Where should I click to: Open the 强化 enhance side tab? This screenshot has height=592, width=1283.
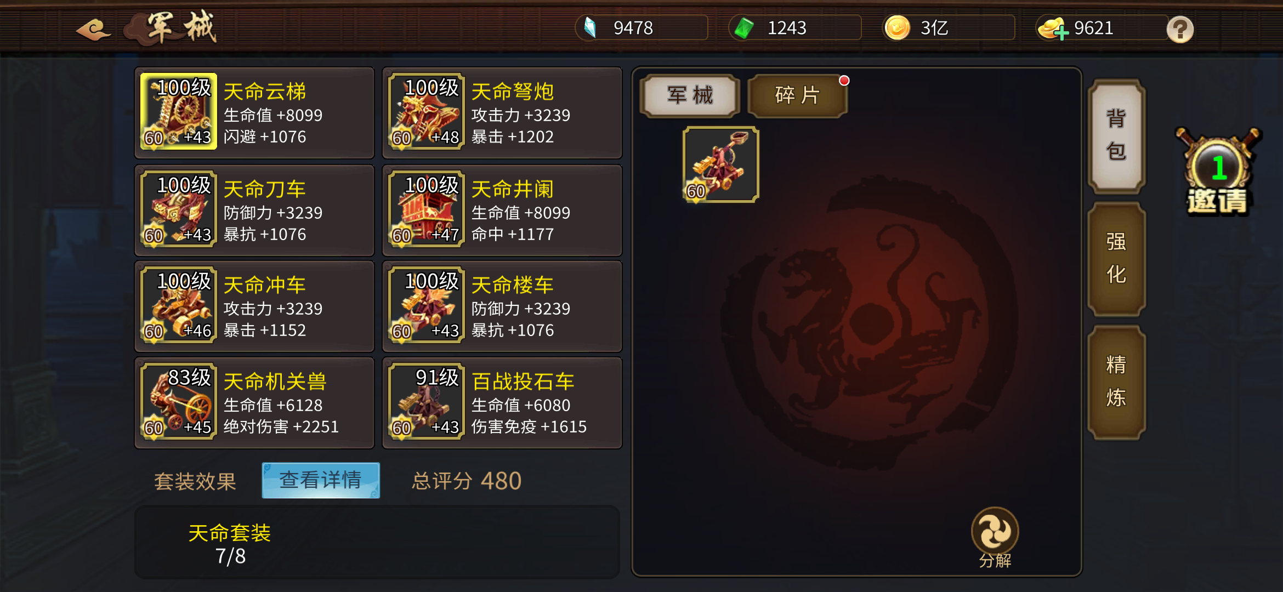click(1116, 259)
